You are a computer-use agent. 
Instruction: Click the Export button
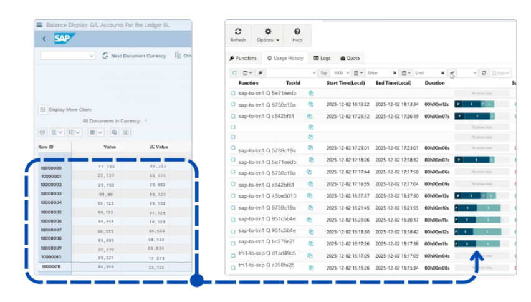click(x=501, y=73)
